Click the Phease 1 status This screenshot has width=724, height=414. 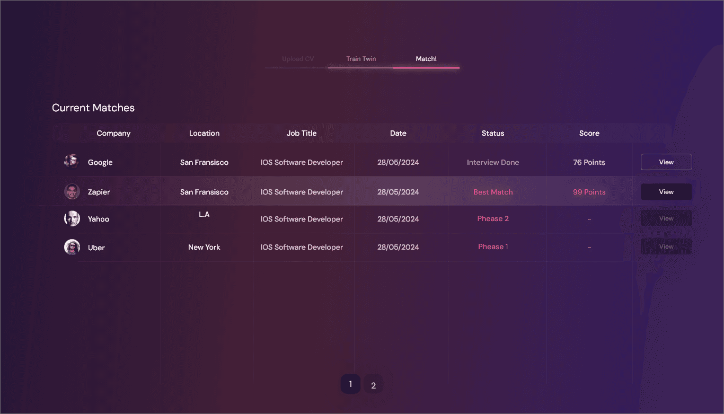[x=493, y=246]
